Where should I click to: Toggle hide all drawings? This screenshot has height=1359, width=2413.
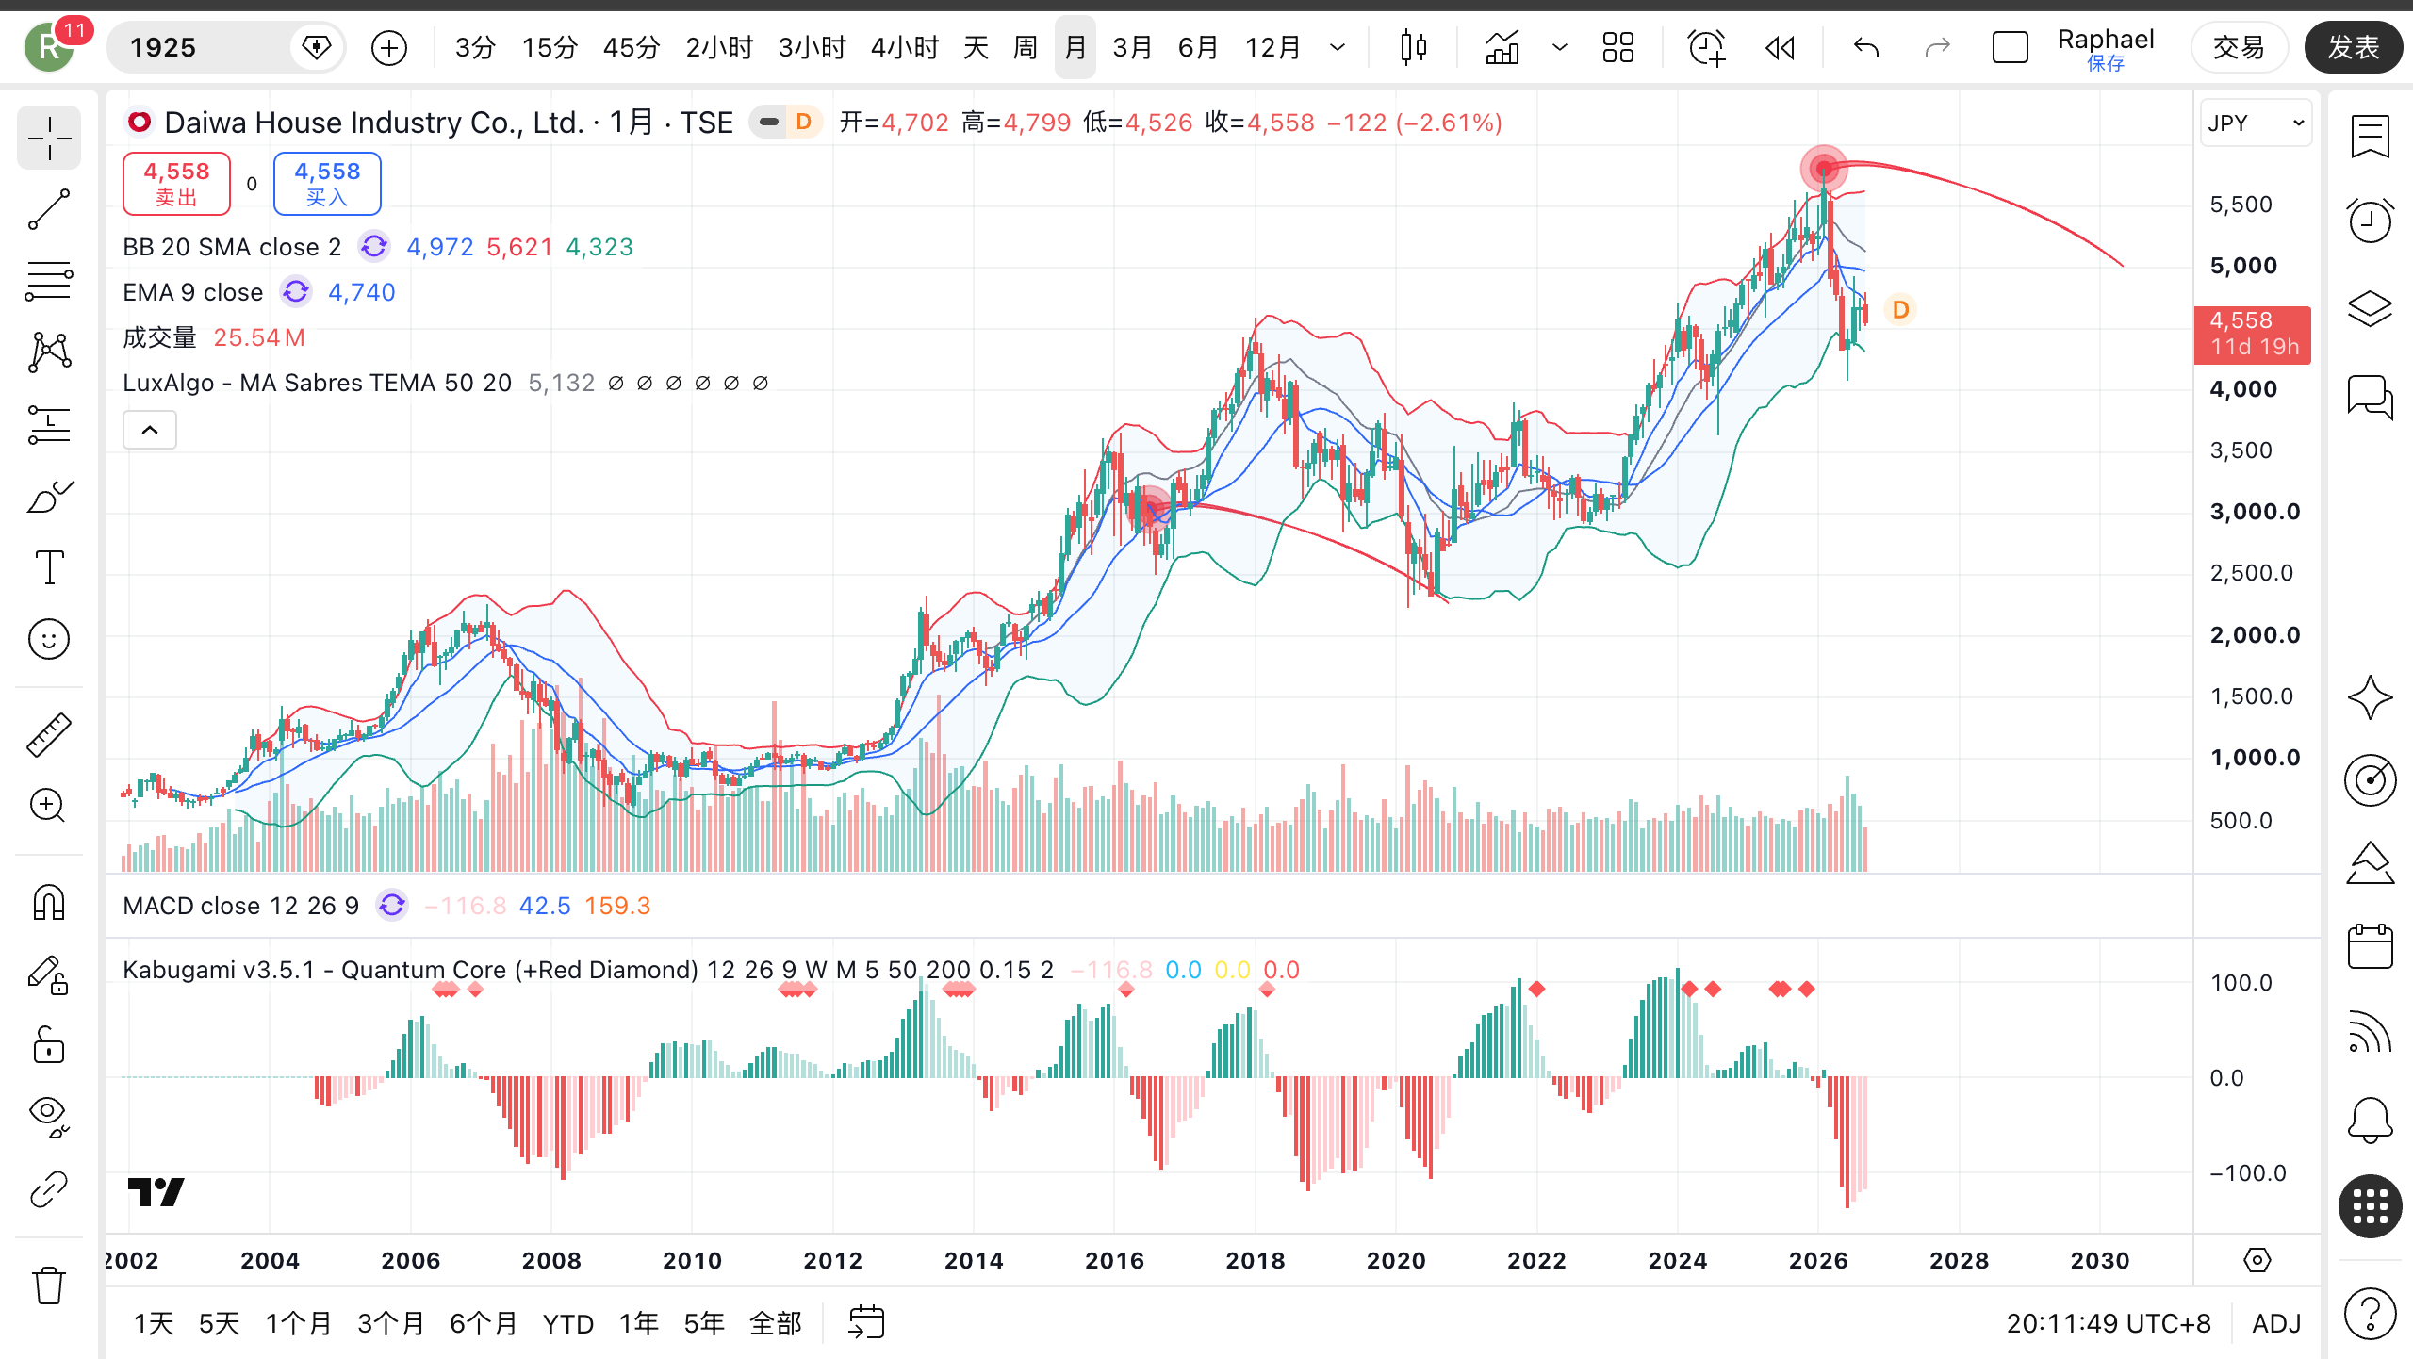pyautogui.click(x=49, y=1117)
